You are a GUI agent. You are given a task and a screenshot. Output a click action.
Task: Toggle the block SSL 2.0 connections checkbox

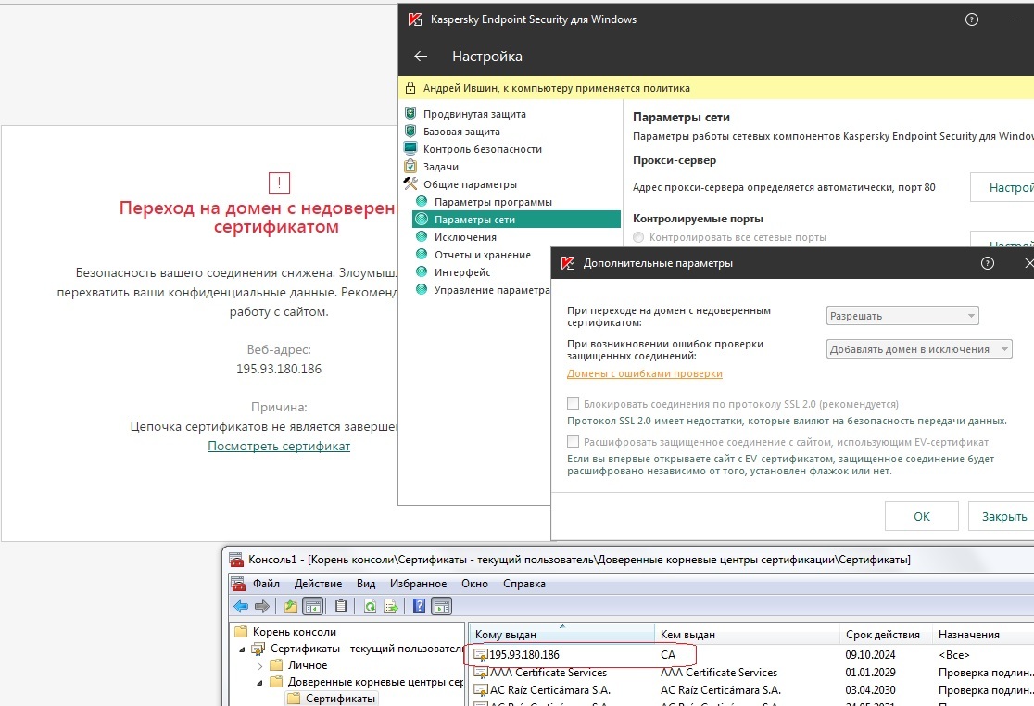pos(574,404)
